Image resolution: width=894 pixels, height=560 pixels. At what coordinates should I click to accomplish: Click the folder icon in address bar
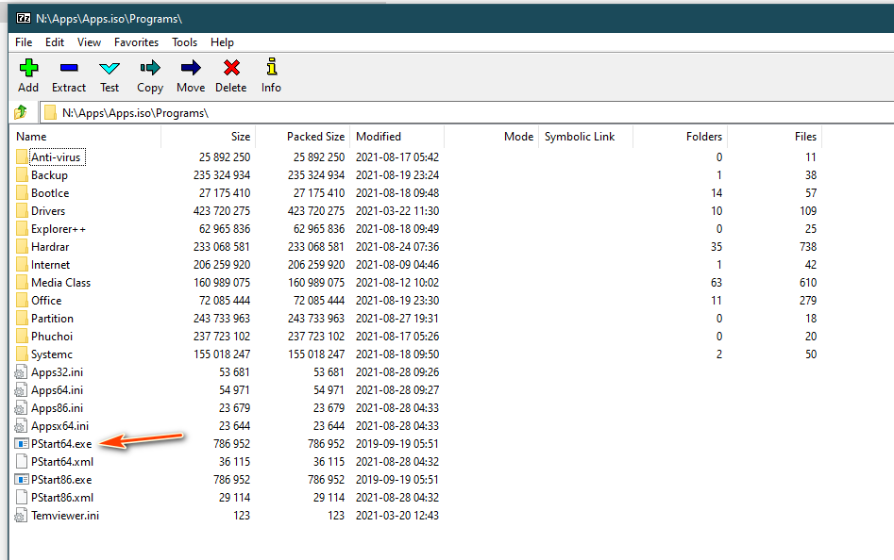point(50,113)
